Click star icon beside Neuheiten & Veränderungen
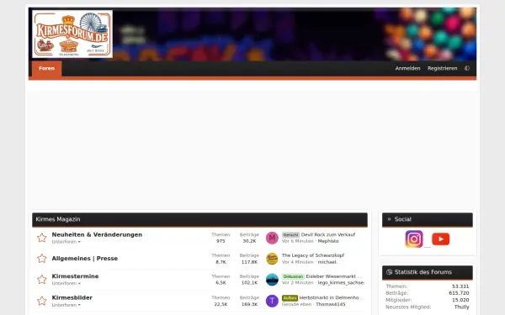505x315 pixels. click(42, 238)
